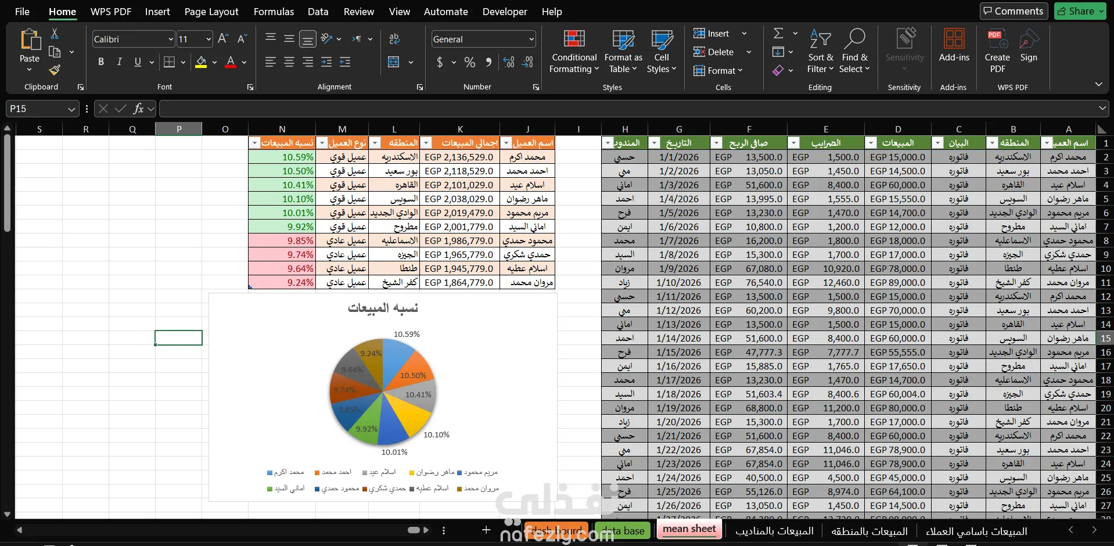Apply the yellow Fill Color swatch
Viewport: 1114px width, 546px height.
pos(201,62)
